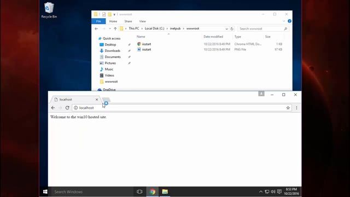Click This PC breadcrumb segment

(133, 28)
